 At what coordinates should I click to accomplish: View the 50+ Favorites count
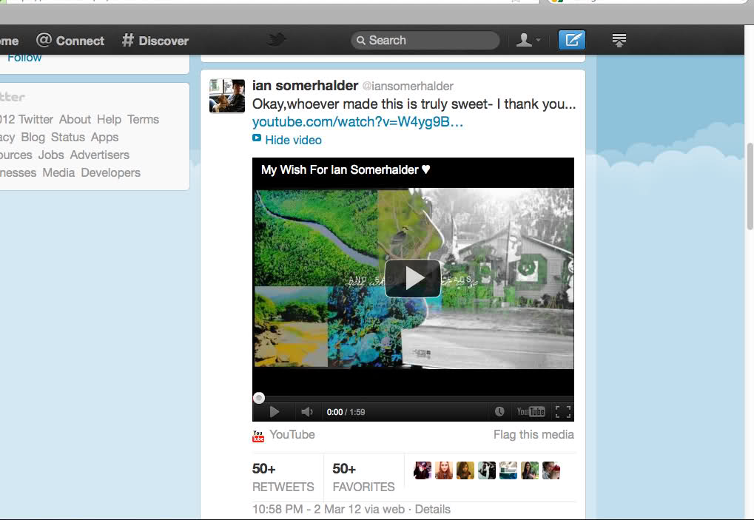[363, 478]
